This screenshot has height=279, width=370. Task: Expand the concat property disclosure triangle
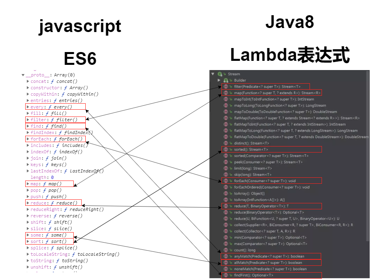28,81
